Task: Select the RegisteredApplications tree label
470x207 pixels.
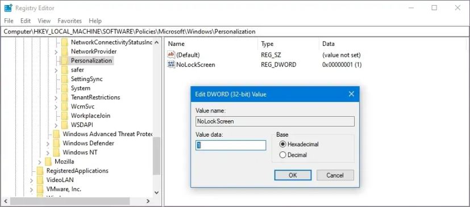Action: pyautogui.click(x=77, y=171)
